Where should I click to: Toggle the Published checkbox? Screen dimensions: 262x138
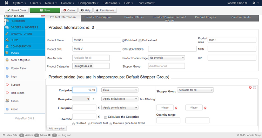pyautogui.click(x=124, y=40)
